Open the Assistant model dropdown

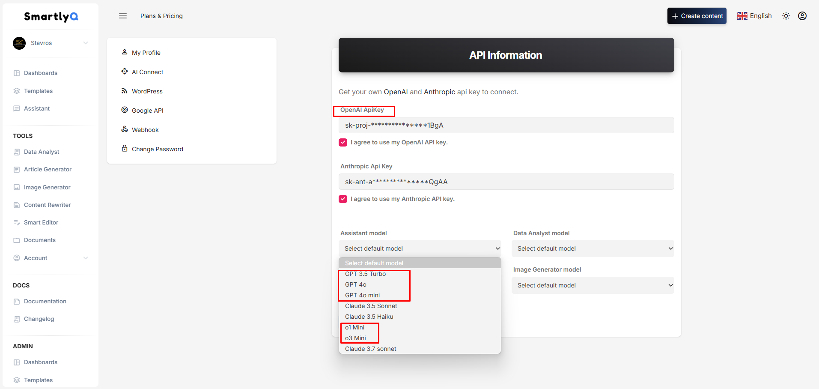pos(420,248)
